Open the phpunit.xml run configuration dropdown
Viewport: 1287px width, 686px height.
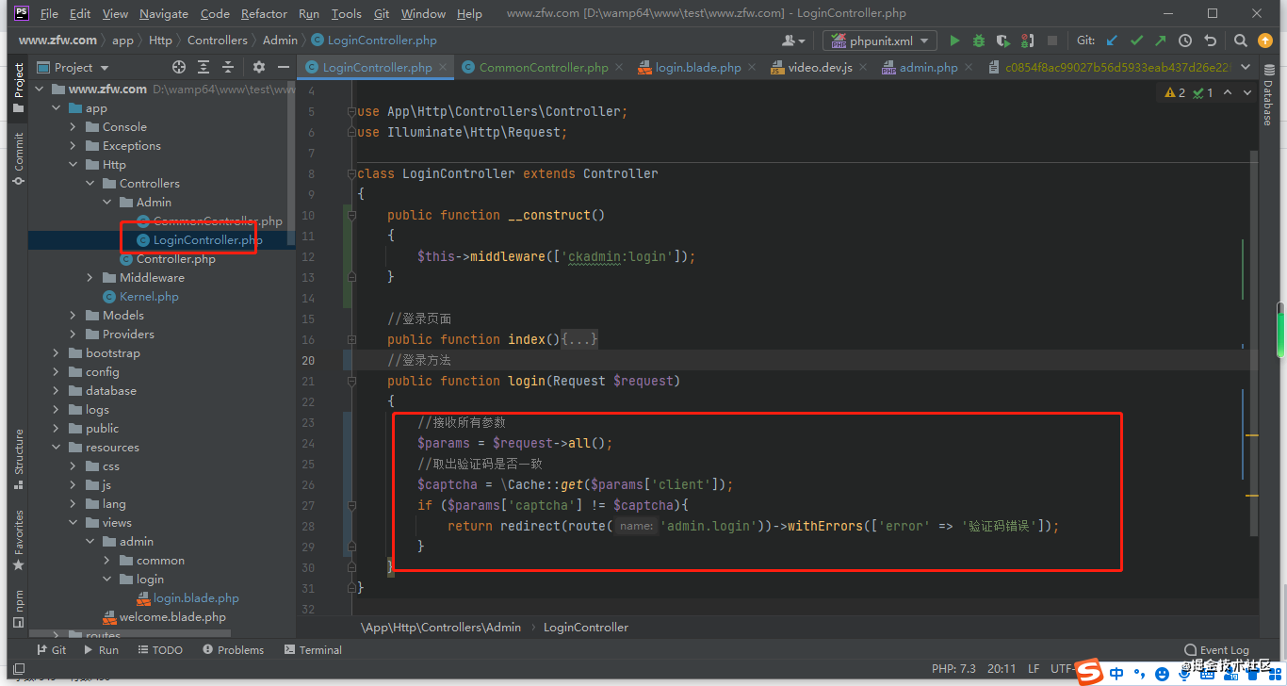[x=922, y=41]
